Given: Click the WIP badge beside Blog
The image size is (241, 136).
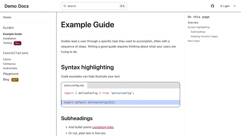Looking at the screenshot, I should pos(15,80).
